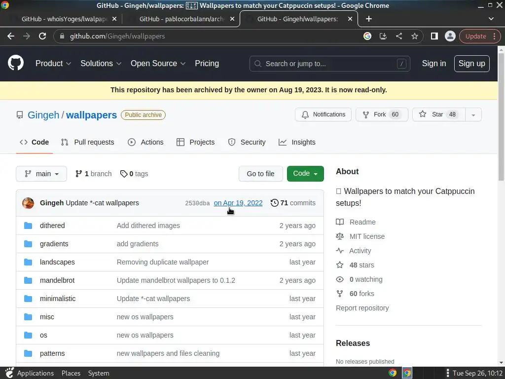Screen dimensions: 505x379
Task: Open the 1 branch link
Action: coord(93,174)
